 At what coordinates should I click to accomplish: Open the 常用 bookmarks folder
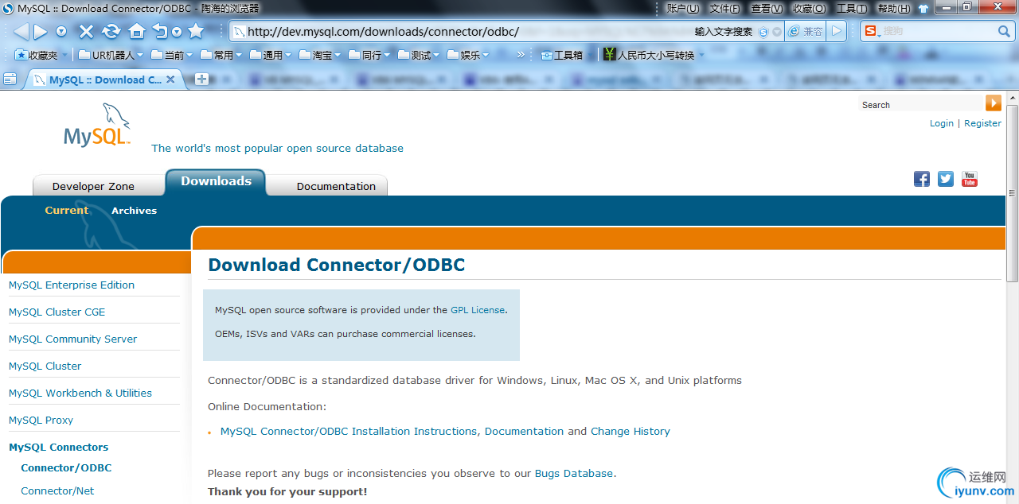(221, 55)
